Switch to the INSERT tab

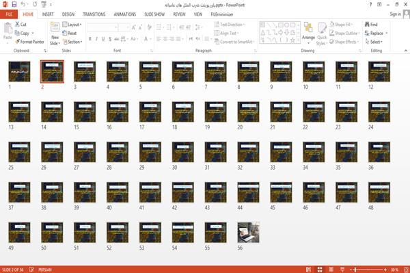[x=48, y=14]
